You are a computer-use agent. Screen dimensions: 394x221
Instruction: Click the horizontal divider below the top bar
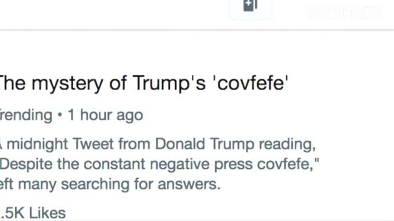pyautogui.click(x=197, y=30)
